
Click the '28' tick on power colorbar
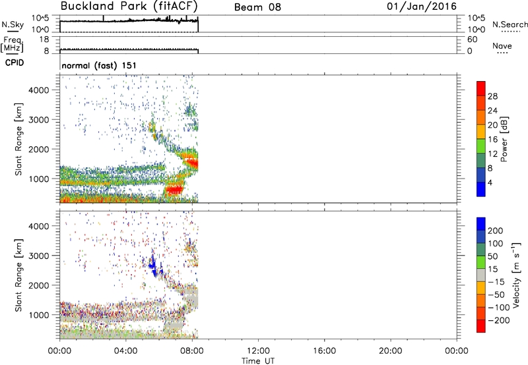click(x=492, y=96)
